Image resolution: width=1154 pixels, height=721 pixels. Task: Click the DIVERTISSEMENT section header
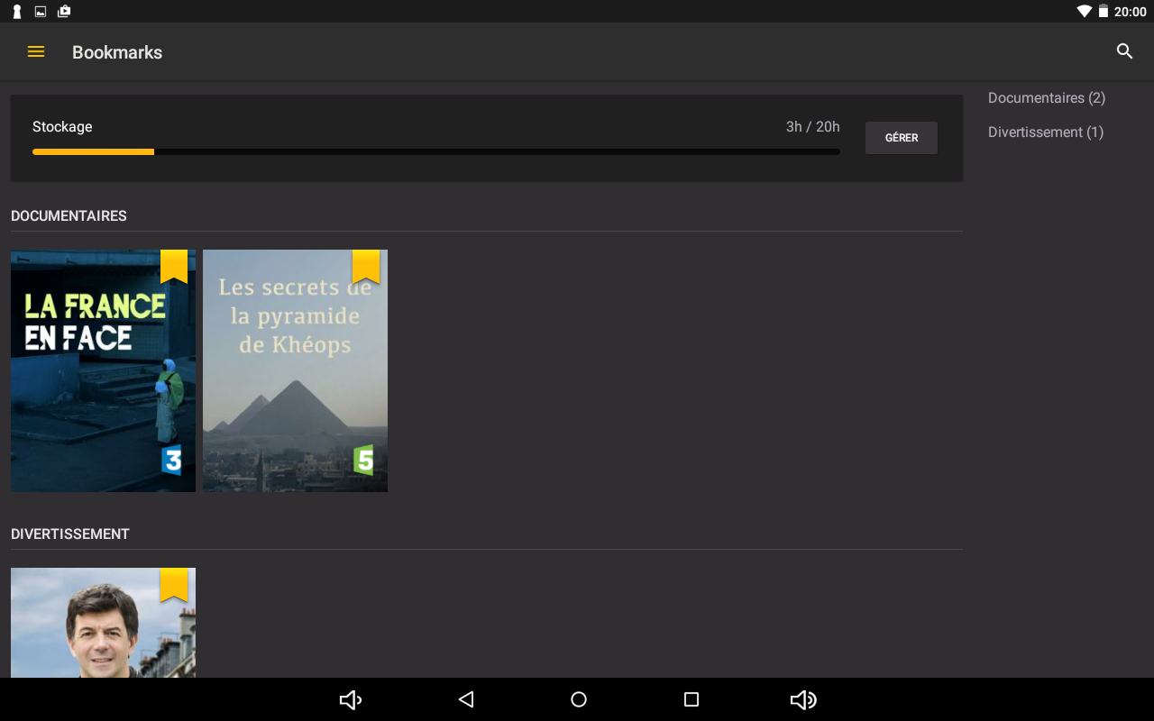pyautogui.click(x=70, y=534)
